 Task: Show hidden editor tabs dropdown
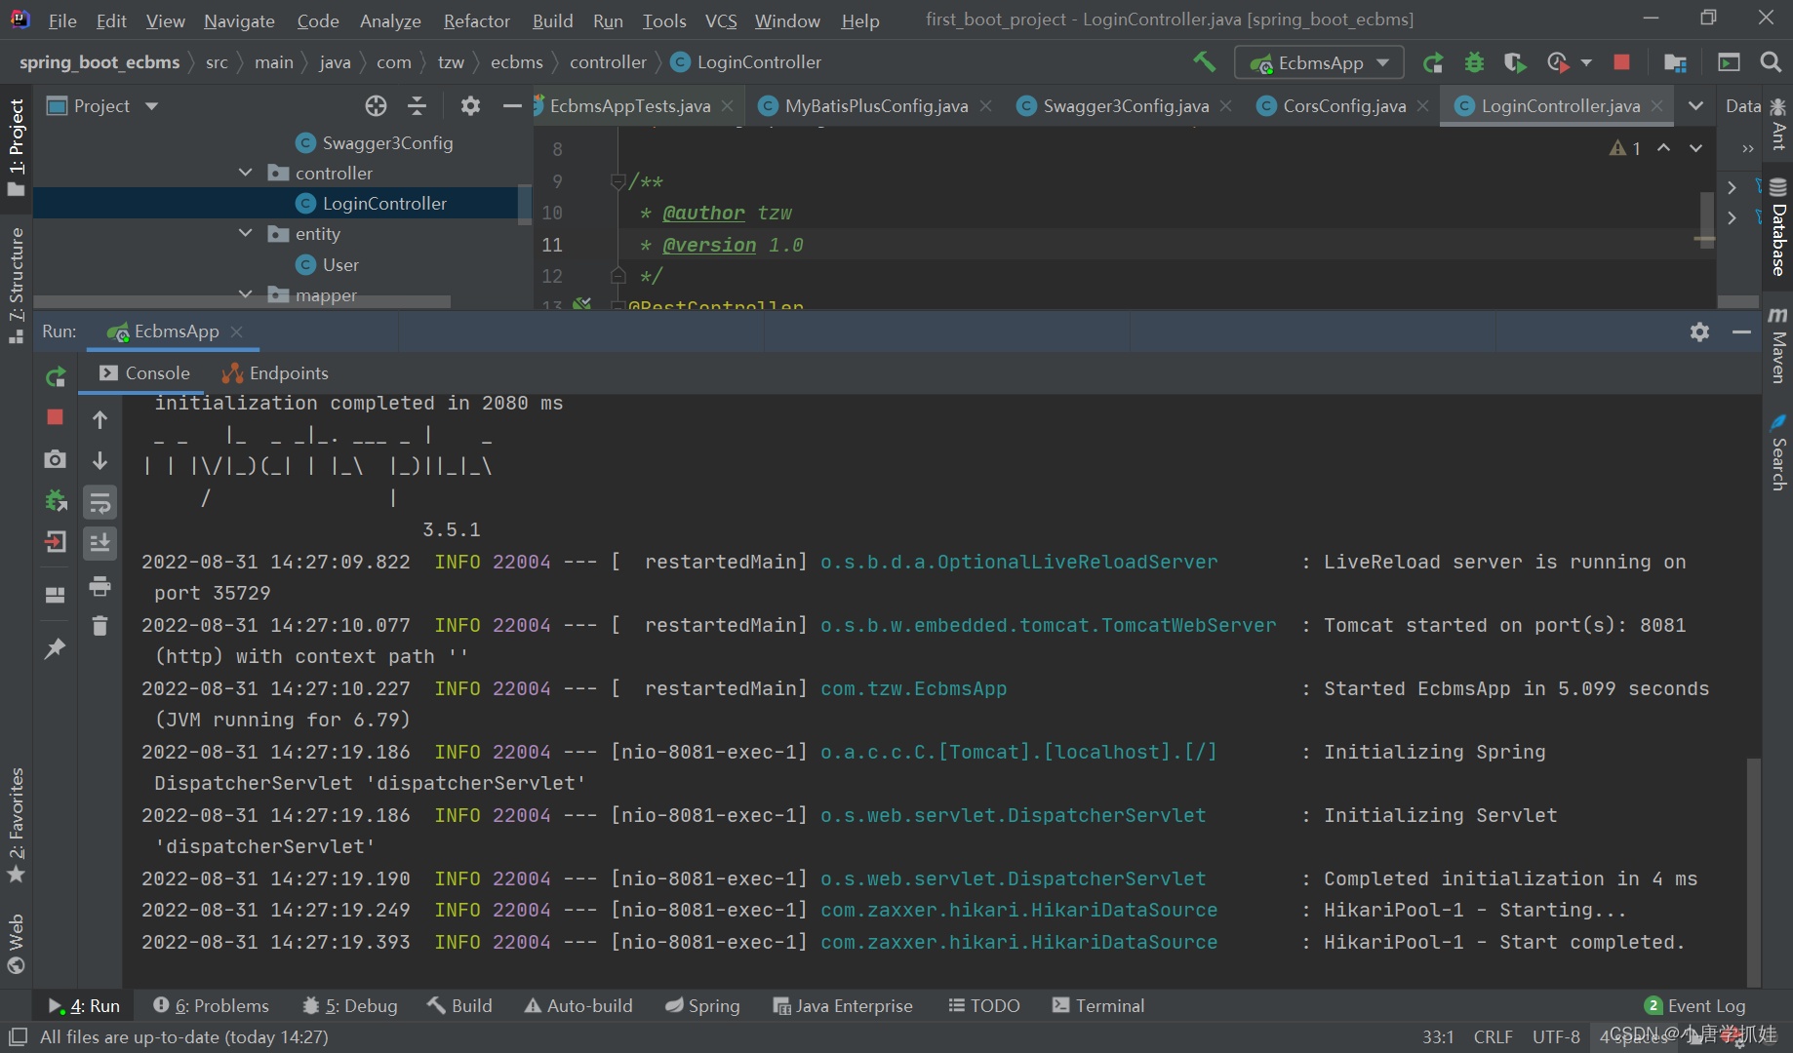pos(1695,105)
